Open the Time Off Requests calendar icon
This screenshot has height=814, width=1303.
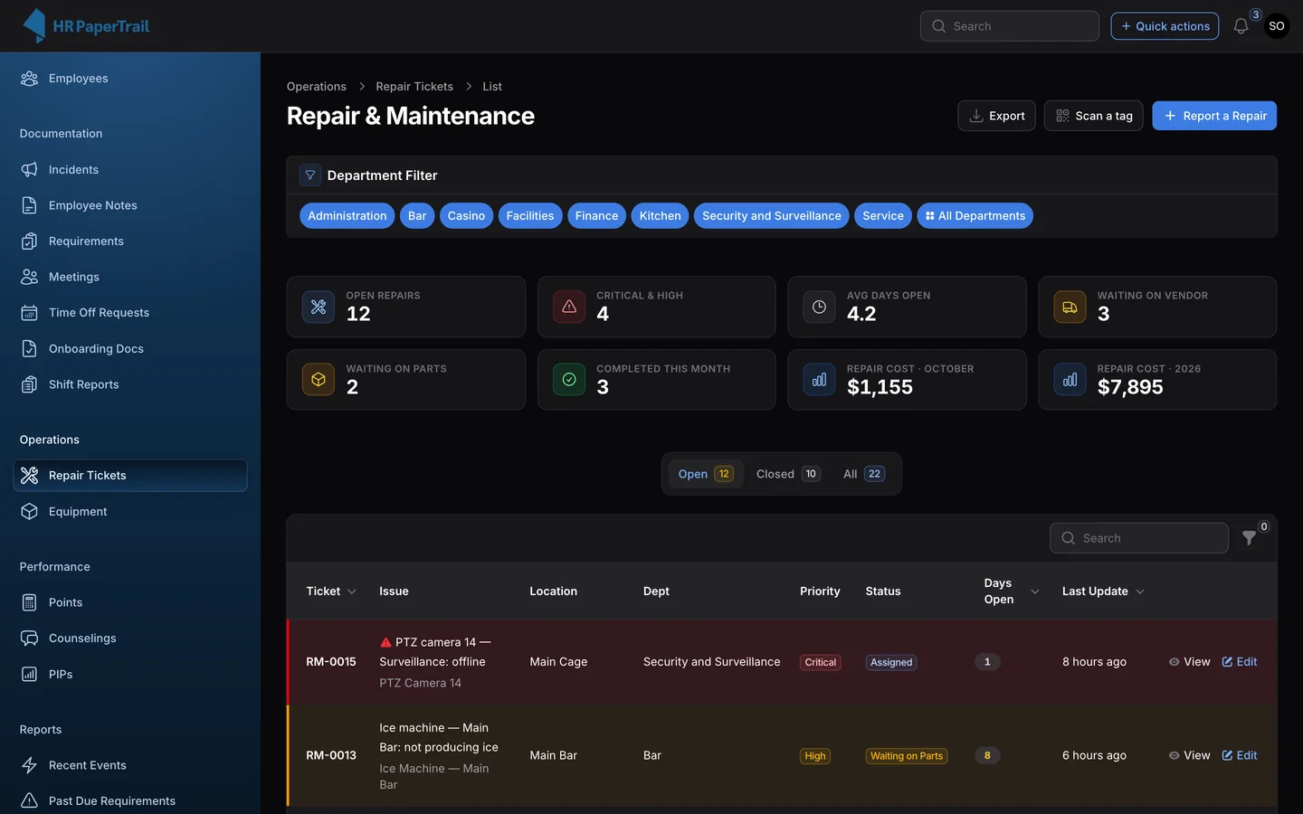29,313
